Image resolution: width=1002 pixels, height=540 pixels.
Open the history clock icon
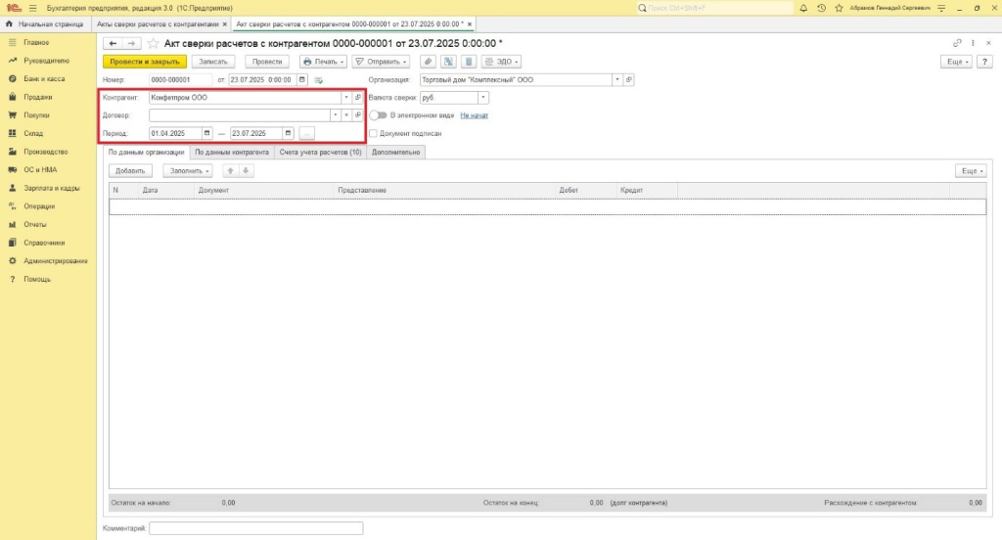821,7
